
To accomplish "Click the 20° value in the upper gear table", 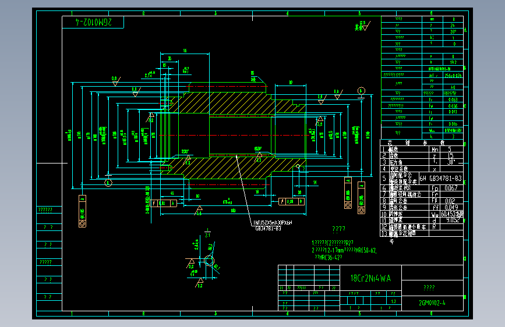I will [453, 31].
